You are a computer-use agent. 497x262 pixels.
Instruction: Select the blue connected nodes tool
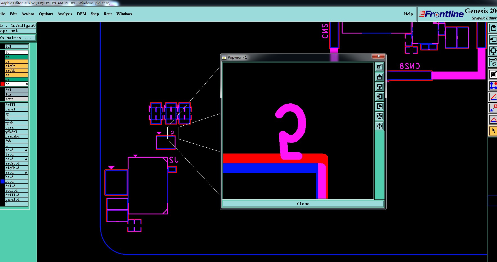493,85
